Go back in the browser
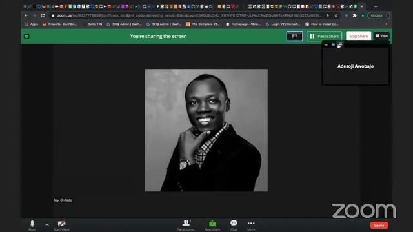The image size is (413, 232). (x=26, y=15)
